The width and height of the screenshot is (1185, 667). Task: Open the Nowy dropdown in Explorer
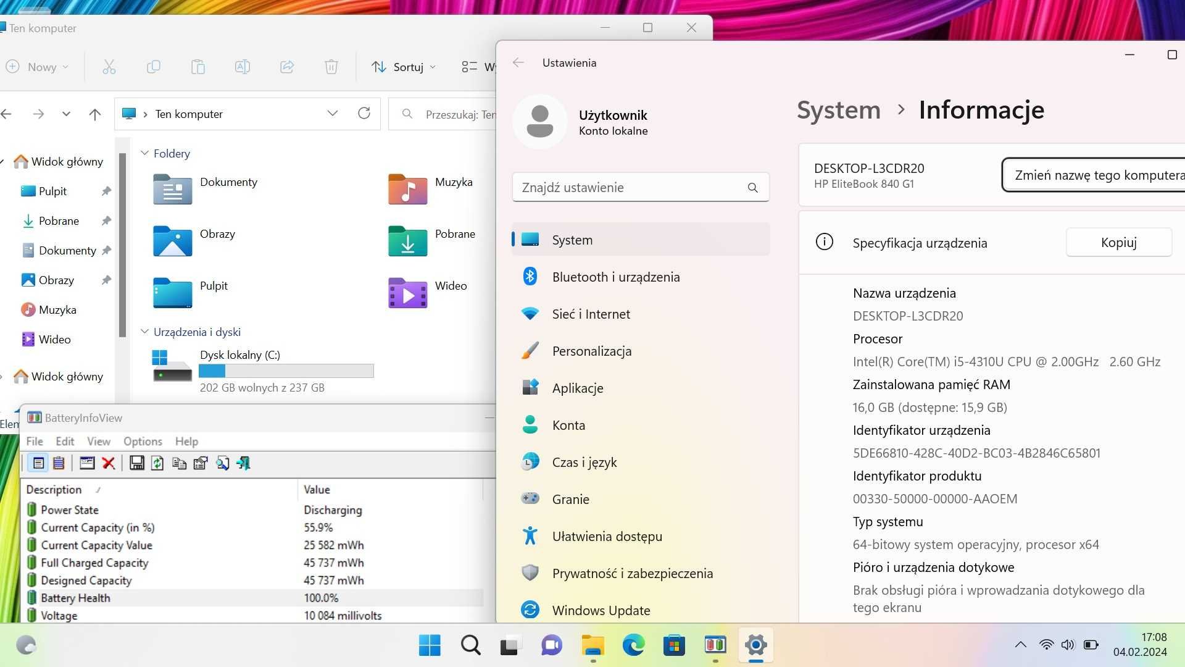coord(37,67)
